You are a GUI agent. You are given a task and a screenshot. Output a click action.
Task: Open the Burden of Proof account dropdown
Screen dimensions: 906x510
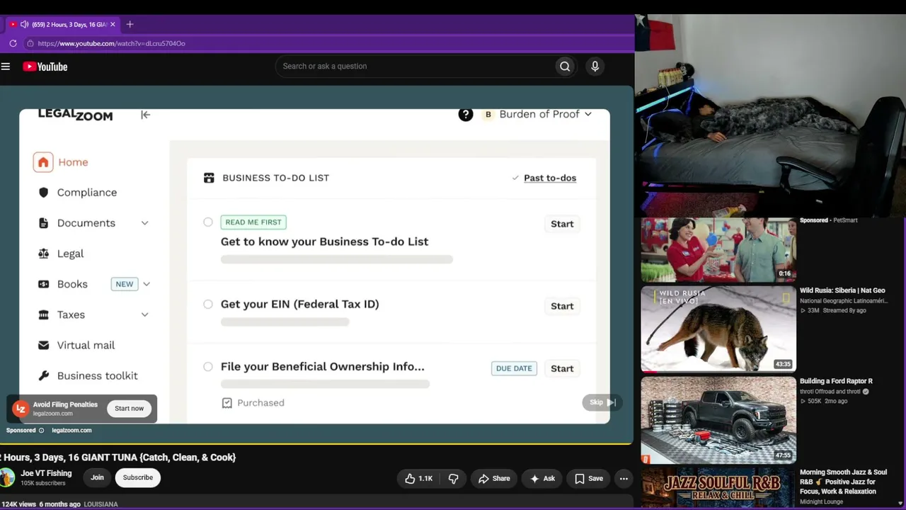[538, 114]
